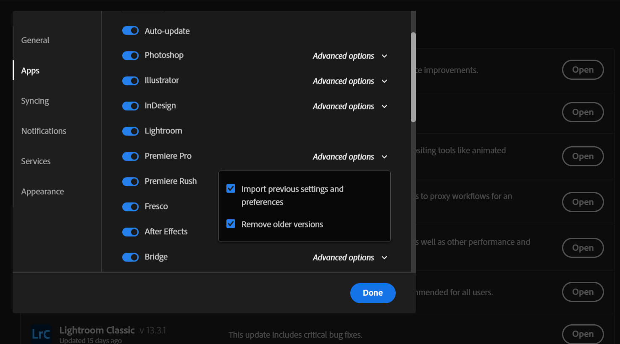
Task: Switch to the Syncing tab
Action: pos(35,101)
